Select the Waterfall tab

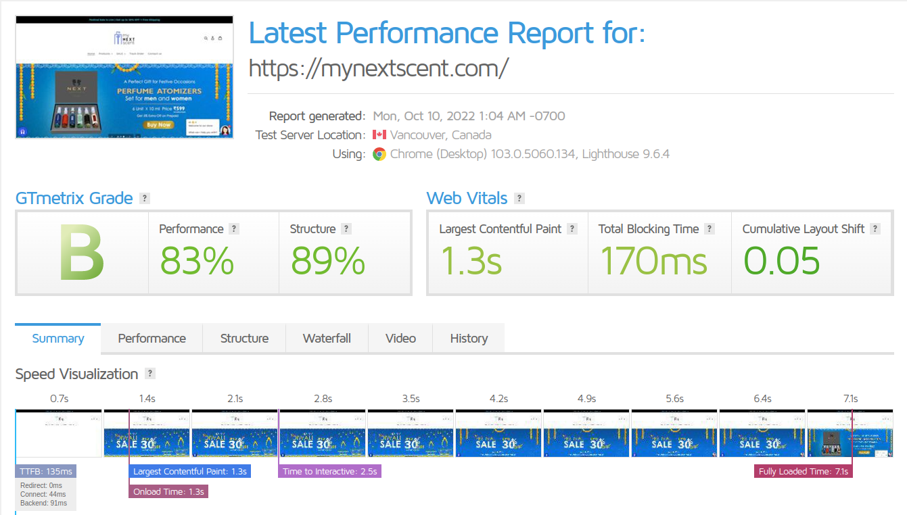[x=327, y=339]
